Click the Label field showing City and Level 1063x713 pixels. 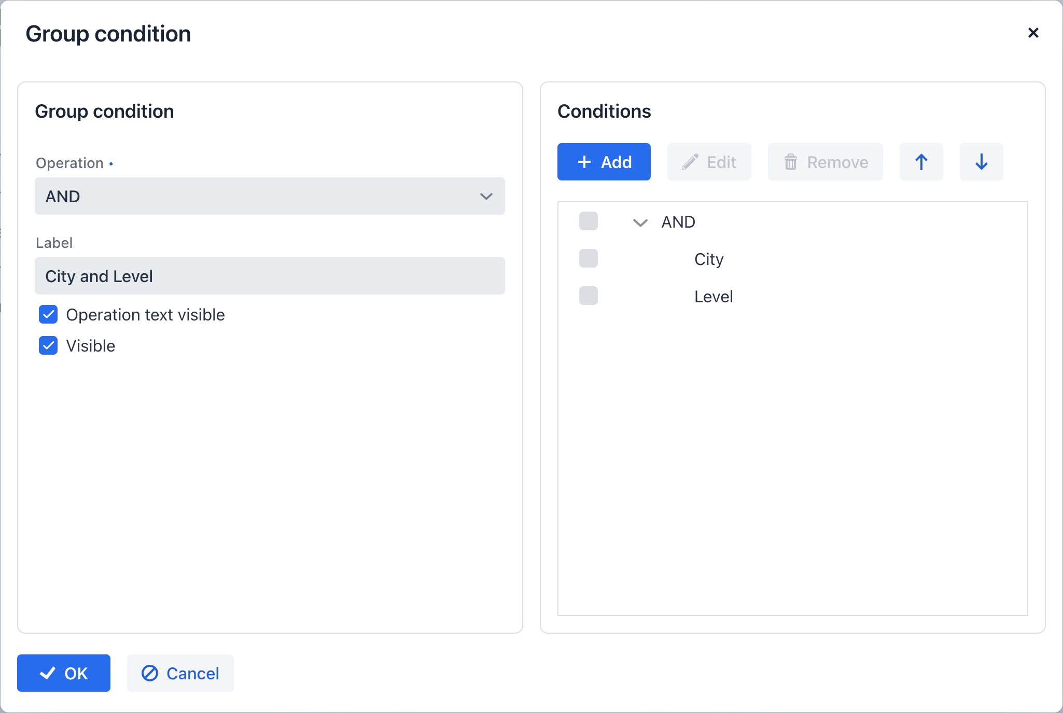pos(269,276)
